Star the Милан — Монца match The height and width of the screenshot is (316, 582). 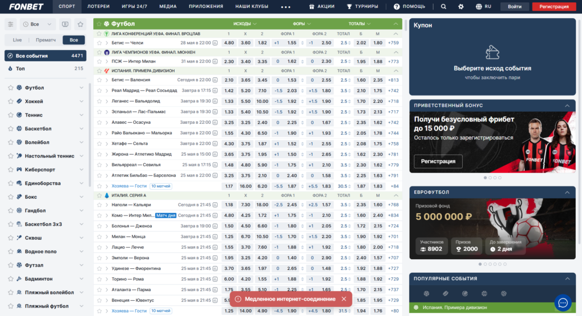tap(99, 236)
